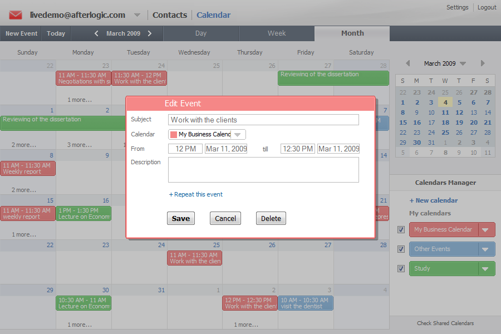Click the red mail envelope icon

16,15
